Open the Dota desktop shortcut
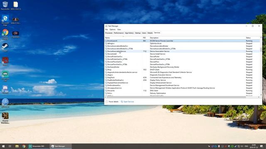Image resolution: width=266 pixels, height=149 pixels. (x=5, y=61)
